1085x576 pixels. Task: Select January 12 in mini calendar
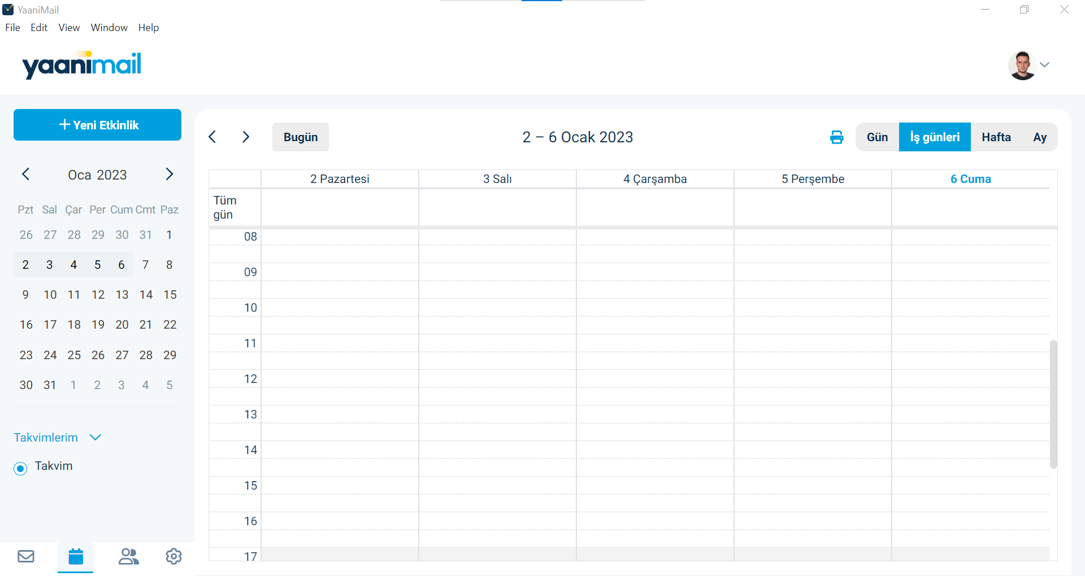pos(98,295)
